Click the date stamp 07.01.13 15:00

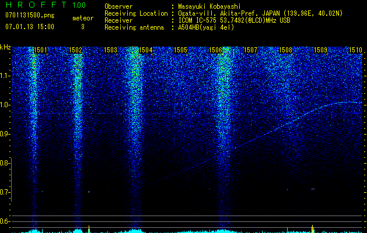(x=30, y=27)
